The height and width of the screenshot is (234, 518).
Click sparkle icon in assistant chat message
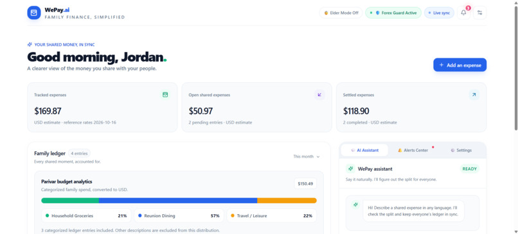(355, 205)
